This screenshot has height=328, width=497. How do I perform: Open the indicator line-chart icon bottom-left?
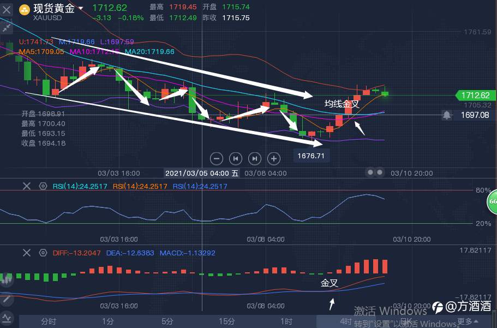tap(6, 318)
